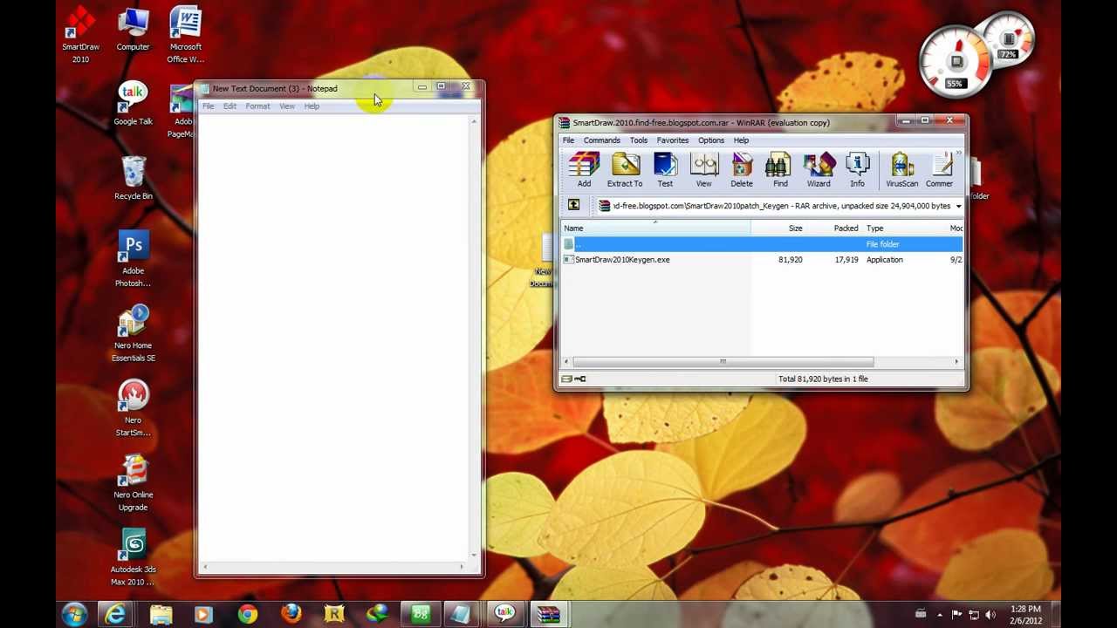The height and width of the screenshot is (628, 1117).
Task: Select Nero Home Essentials SE icon
Action: [133, 334]
